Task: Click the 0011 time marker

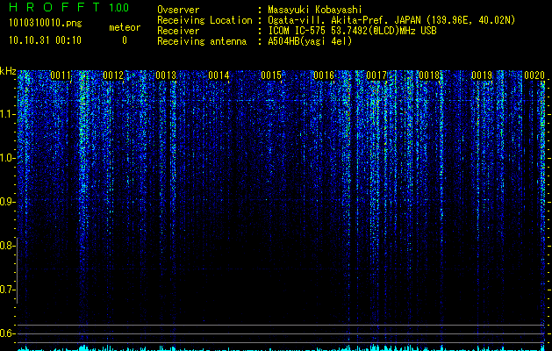Action: 61,75
